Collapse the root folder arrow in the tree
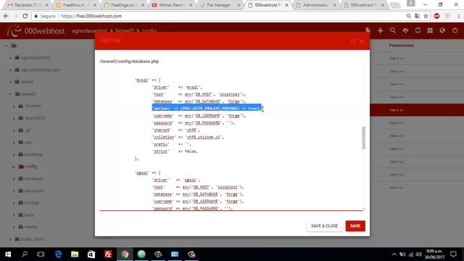Viewport: 464px width, 261px height. click(x=7, y=46)
